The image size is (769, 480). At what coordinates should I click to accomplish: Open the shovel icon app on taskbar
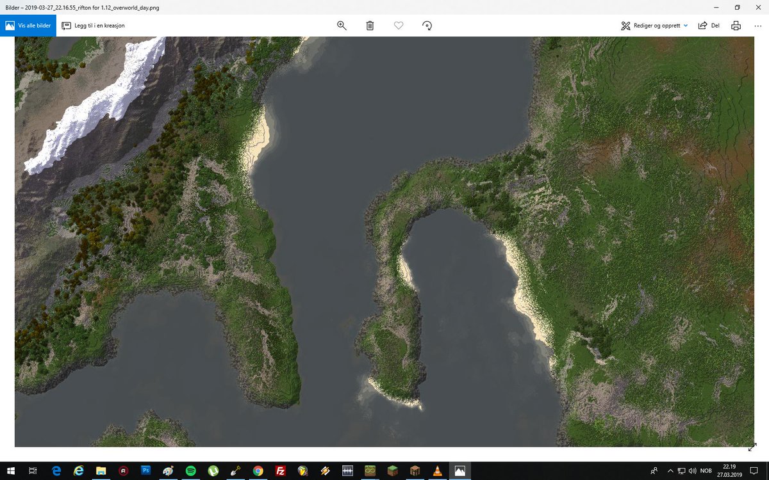[x=235, y=471]
